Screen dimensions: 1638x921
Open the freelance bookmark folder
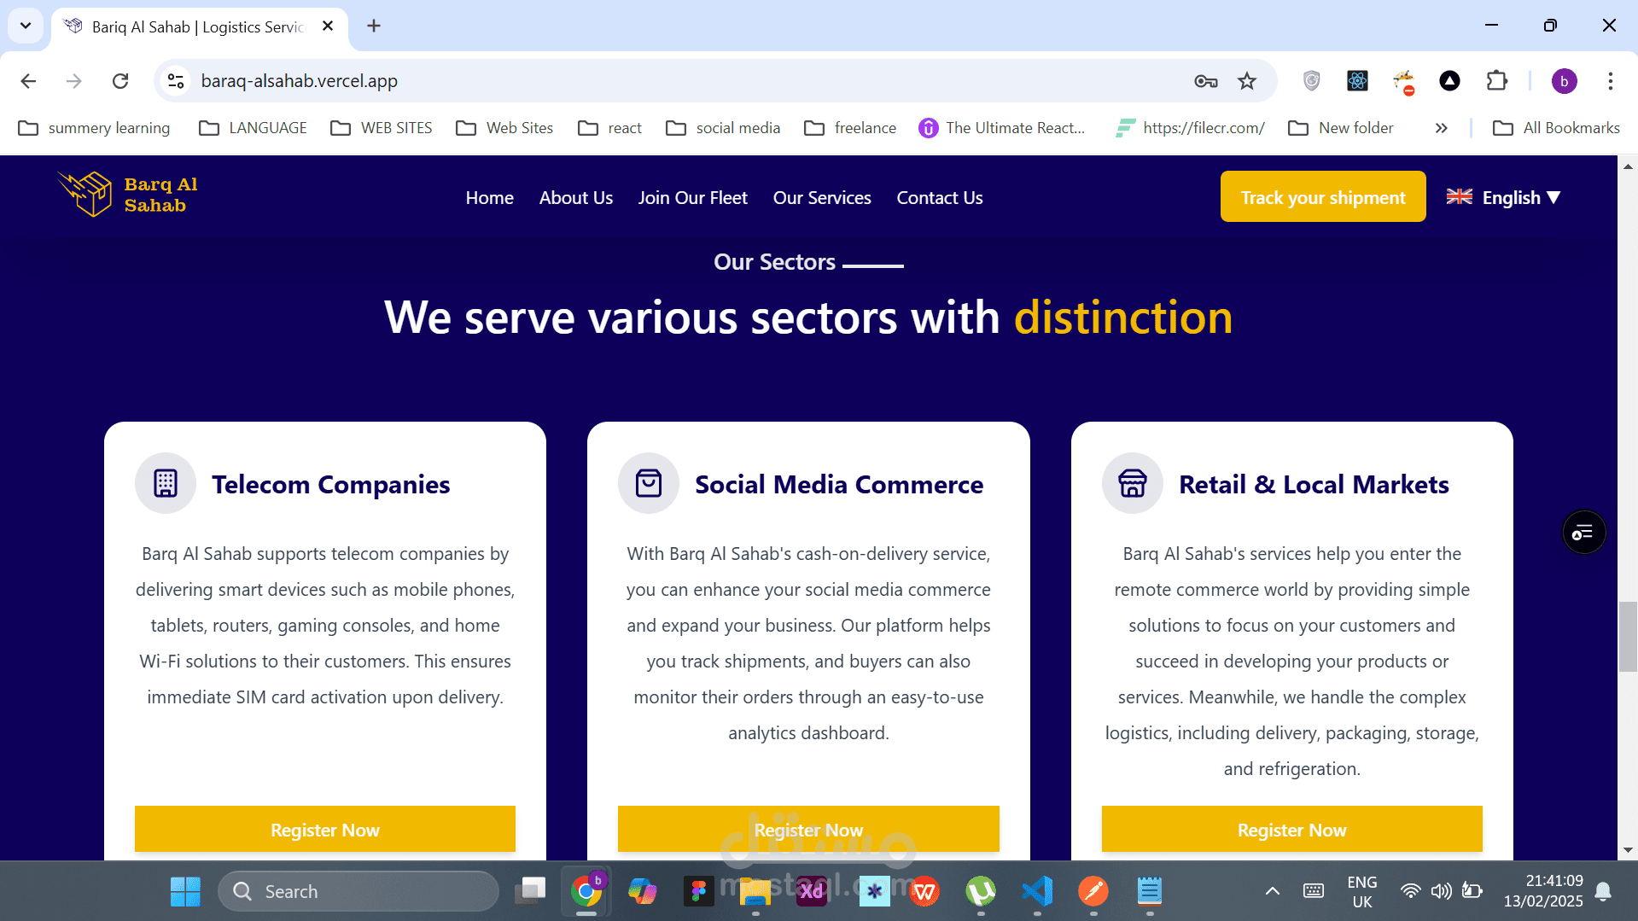coord(850,128)
